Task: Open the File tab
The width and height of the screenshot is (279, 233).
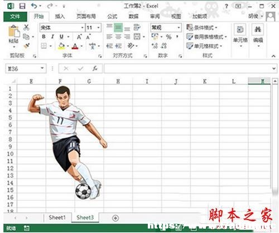Action: [15, 17]
